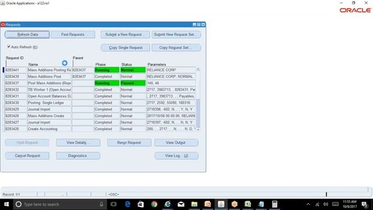373x210 pixels.
Task: Click Submit New Request Set button
Action: coord(176,34)
